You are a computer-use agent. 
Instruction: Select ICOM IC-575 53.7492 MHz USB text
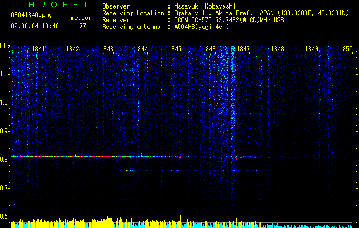pyautogui.click(x=229, y=20)
